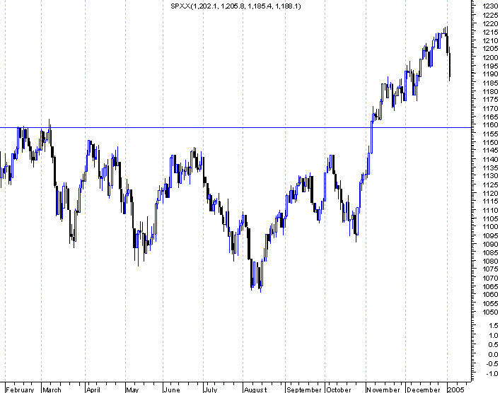Click the 1165 price axis label
Image resolution: width=500 pixels, height=393 pixels.
(x=490, y=117)
